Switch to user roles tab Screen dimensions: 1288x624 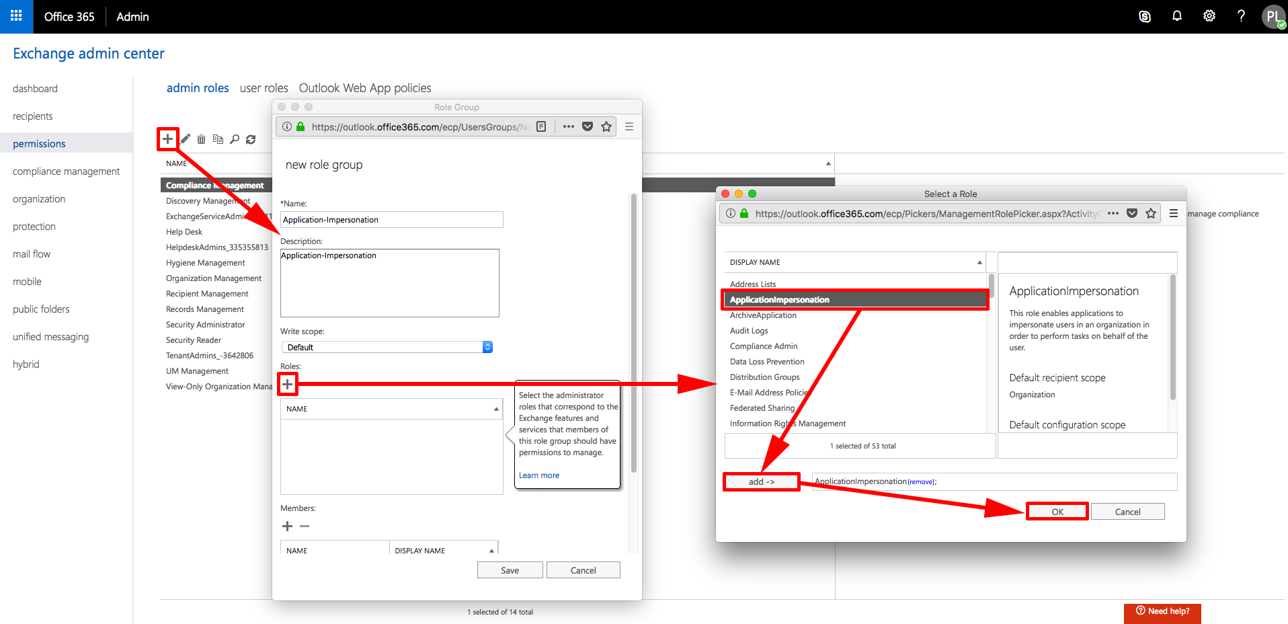(264, 88)
